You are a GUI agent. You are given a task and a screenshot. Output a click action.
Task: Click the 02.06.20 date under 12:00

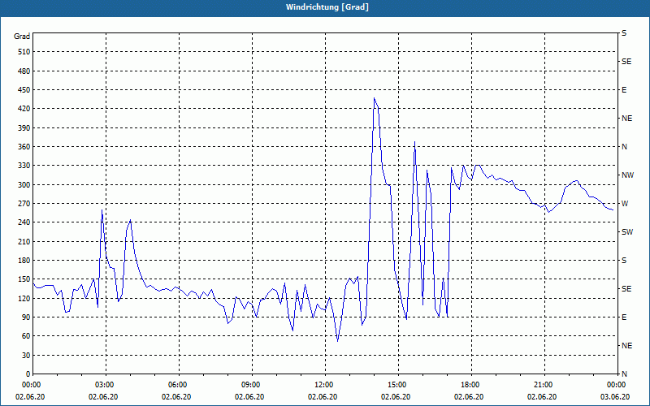[x=323, y=397]
